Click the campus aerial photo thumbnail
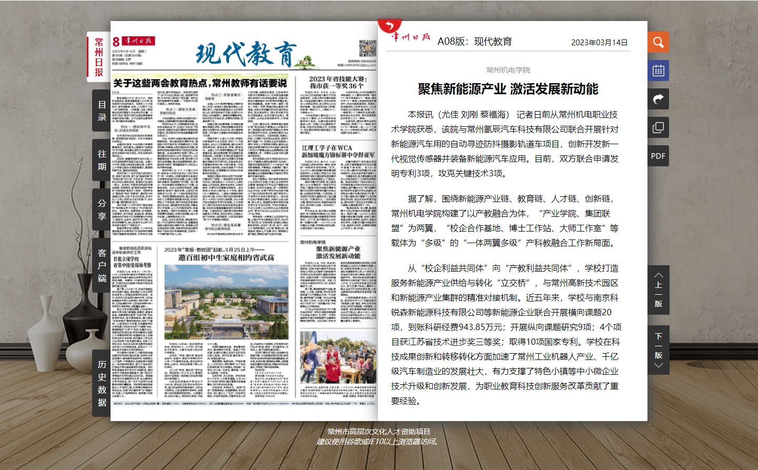Viewport: 758px width, 470px height. [226, 302]
